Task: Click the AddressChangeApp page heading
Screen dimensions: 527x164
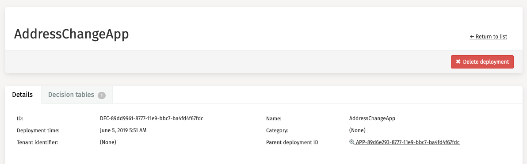Action: [71, 34]
